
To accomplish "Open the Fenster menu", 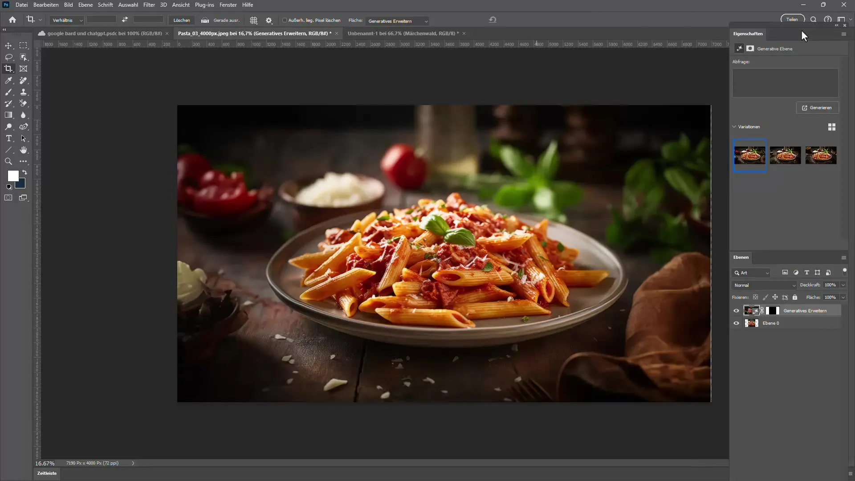I will (x=228, y=5).
